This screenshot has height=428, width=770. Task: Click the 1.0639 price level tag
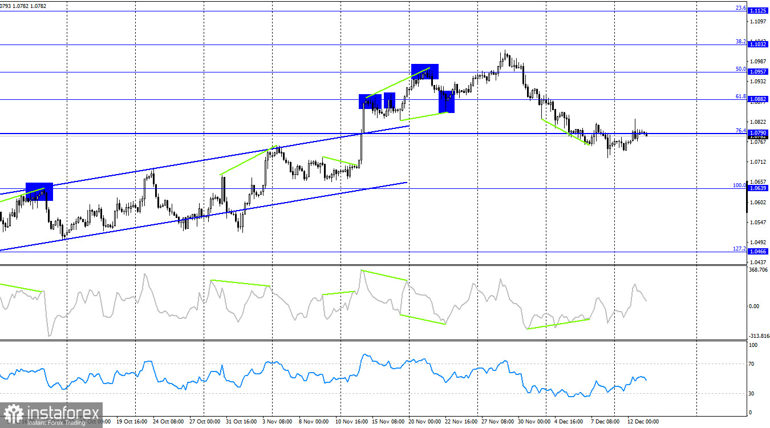coord(757,188)
